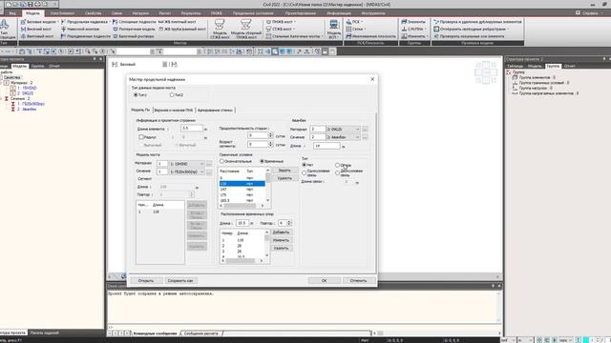Image resolution: width=611 pixels, height=343 pixels.
Task: Open the Вид ribbon tab
Action: click(x=12, y=12)
